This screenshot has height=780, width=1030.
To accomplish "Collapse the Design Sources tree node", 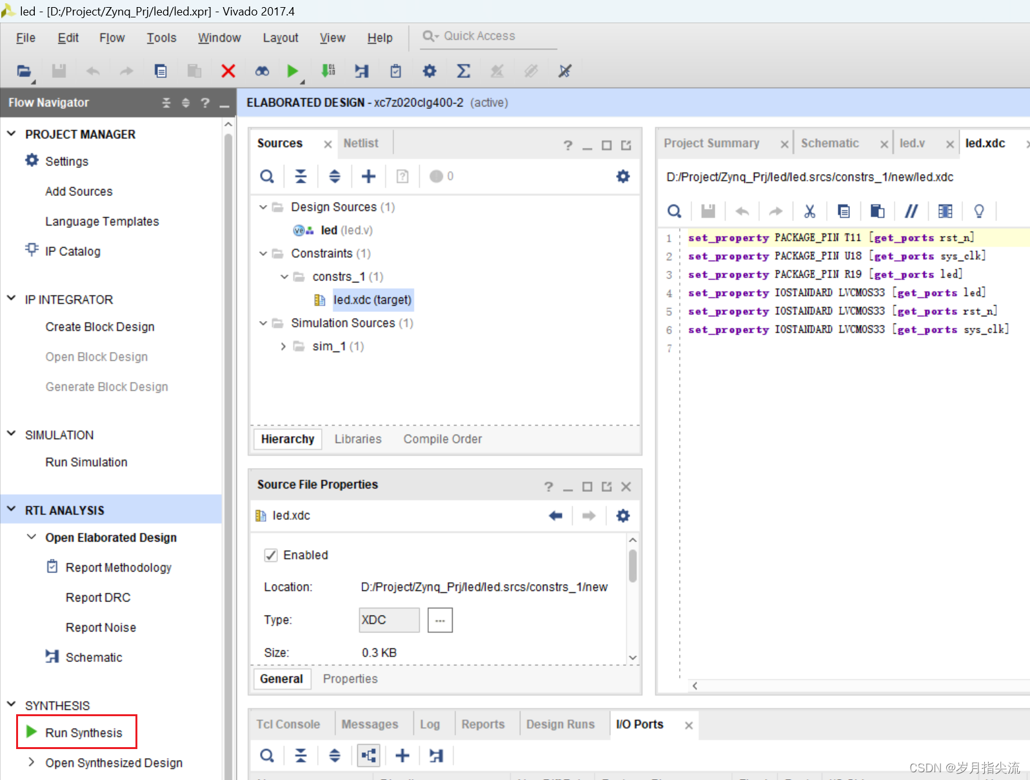I will [263, 207].
